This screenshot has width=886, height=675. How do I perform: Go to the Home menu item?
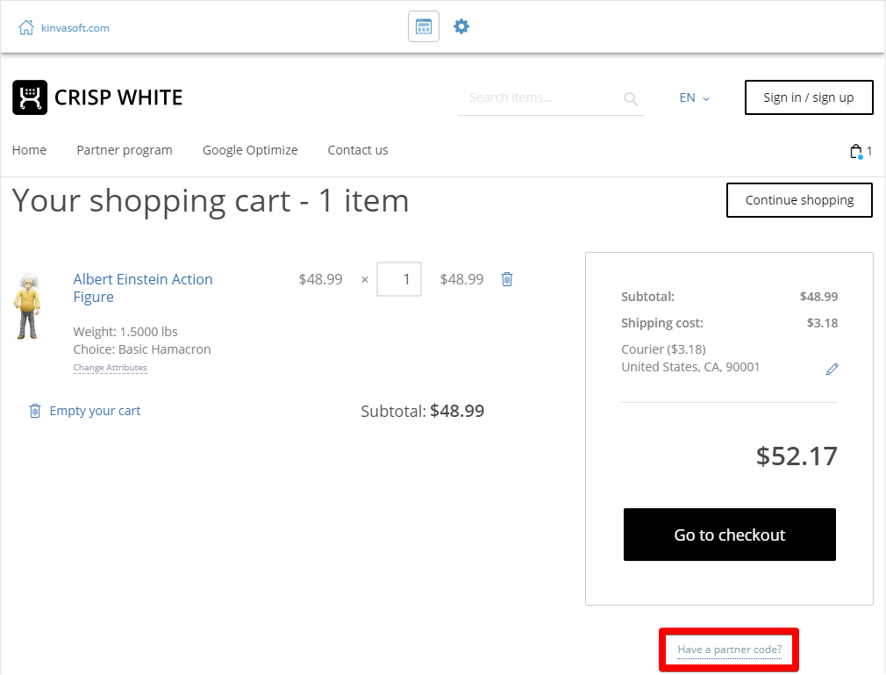point(29,150)
